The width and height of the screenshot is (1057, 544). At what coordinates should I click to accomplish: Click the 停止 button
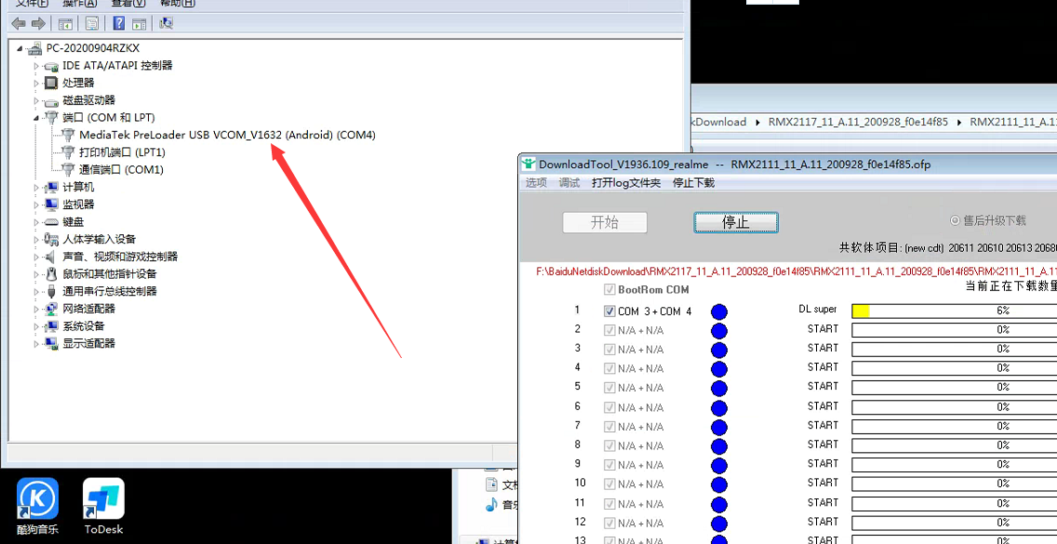pos(735,222)
